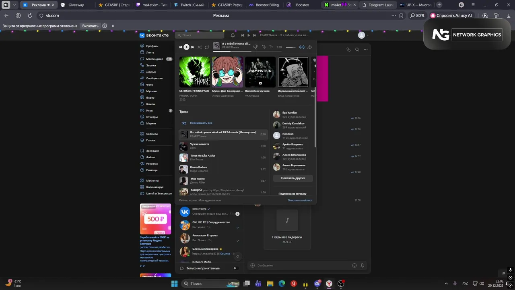This screenshot has width=515, height=290.
Task: Click the VK search field
Action: tap(200, 35)
